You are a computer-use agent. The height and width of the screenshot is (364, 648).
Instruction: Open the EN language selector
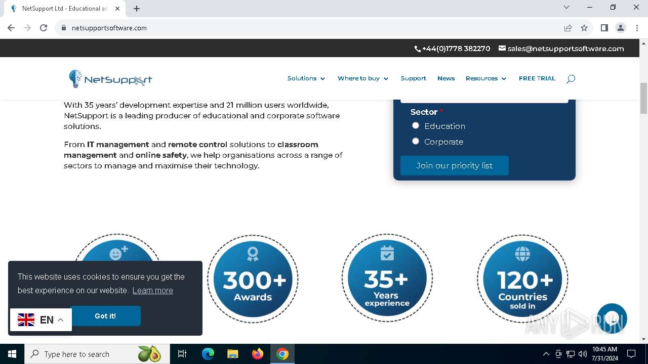(x=41, y=320)
